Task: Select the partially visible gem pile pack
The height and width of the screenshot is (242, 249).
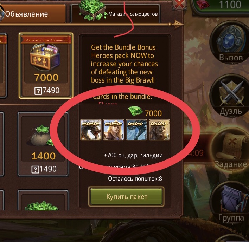Action: tap(43, 200)
